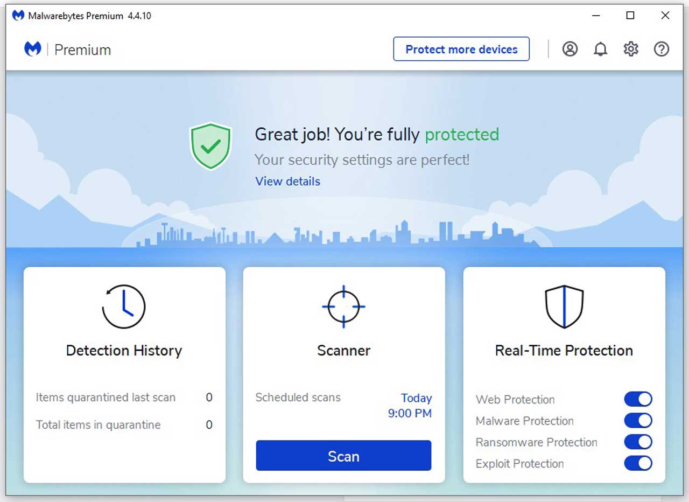The width and height of the screenshot is (689, 502).
Task: Click the Real-Time Protection shield icon
Action: tap(564, 306)
